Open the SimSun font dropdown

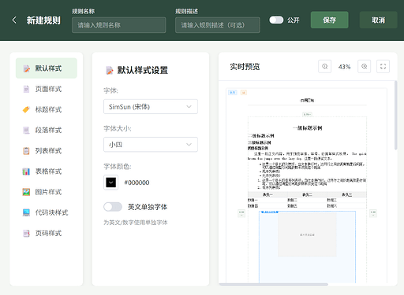pos(151,107)
